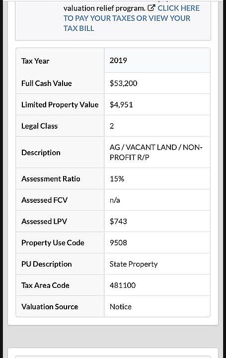Select the 15% assessment ratio value

pyautogui.click(x=117, y=179)
